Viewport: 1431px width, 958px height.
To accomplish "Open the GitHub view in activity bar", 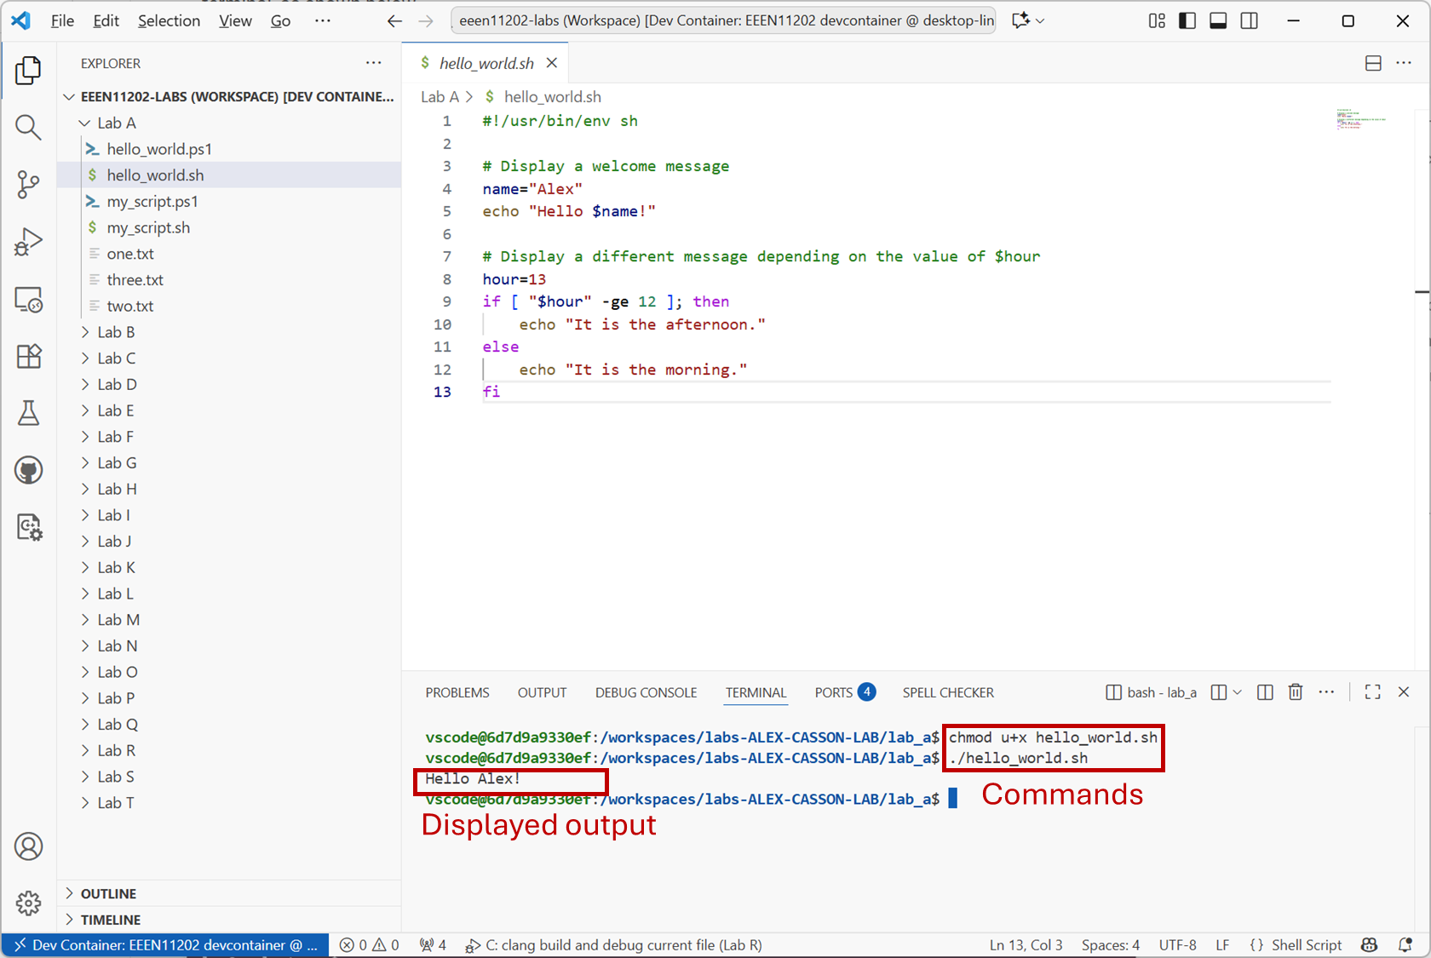I will point(28,470).
